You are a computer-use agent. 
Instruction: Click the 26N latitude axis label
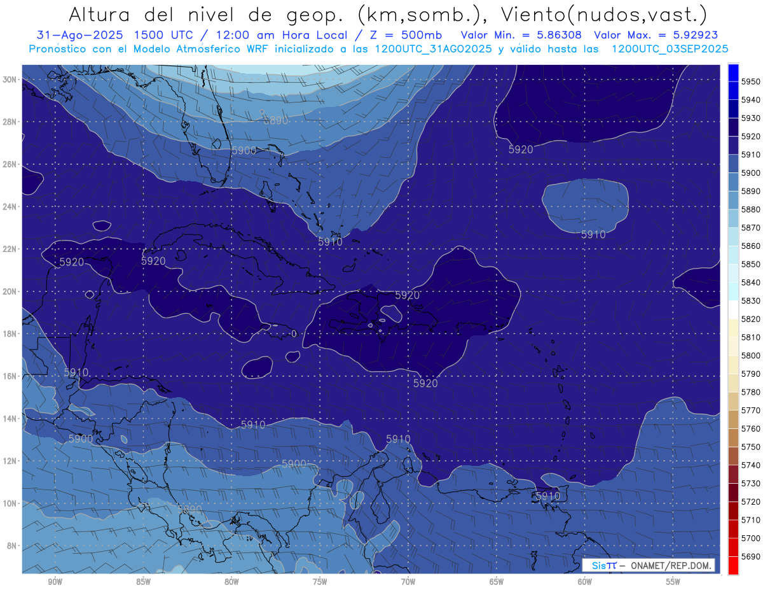[x=9, y=164]
